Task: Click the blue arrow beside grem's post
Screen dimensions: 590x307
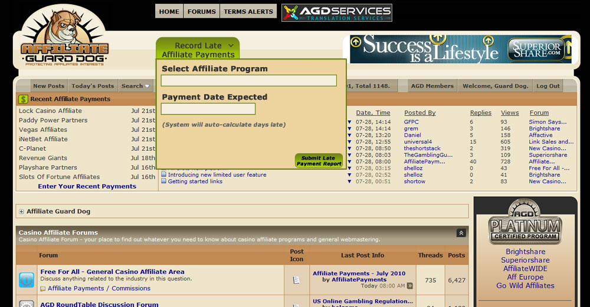Action: click(349, 128)
